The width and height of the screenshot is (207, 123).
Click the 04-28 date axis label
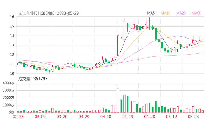tap(150, 117)
